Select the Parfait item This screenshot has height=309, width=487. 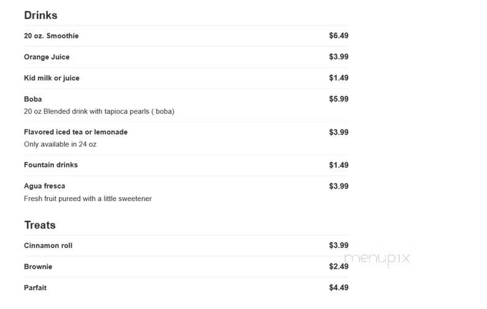[x=35, y=288]
